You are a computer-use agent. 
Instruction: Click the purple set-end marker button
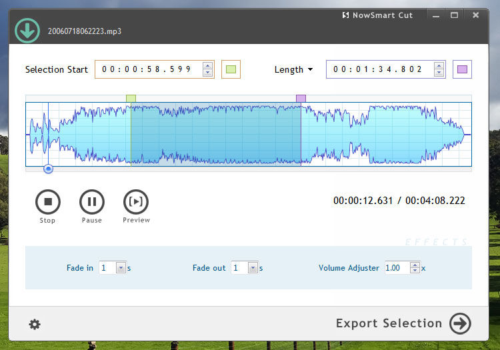point(462,69)
